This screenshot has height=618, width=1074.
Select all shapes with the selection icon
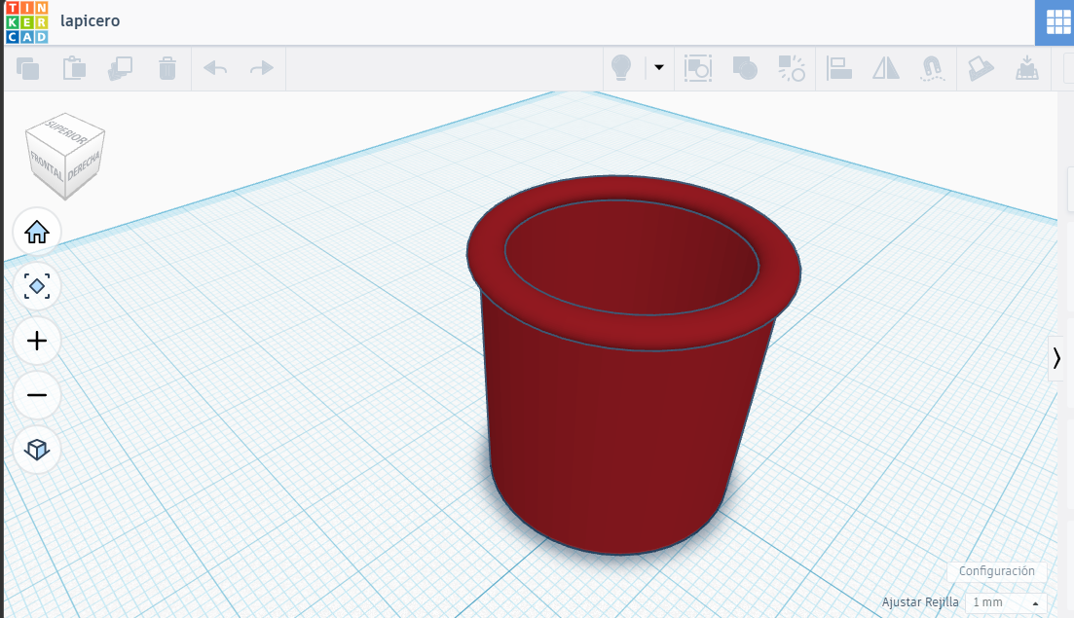(698, 68)
